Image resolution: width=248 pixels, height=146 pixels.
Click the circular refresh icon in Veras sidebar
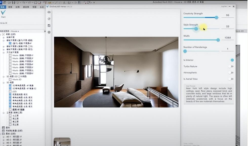point(49,19)
